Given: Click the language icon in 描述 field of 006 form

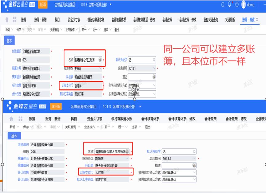Looking at the screenshot, I should pos(194,165).
